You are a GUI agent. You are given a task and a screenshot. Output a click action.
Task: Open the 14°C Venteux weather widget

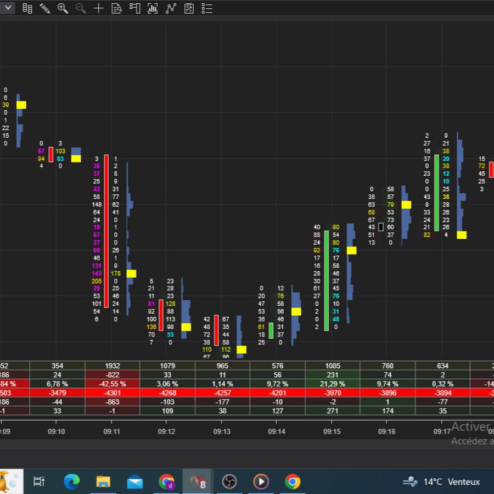click(x=441, y=482)
